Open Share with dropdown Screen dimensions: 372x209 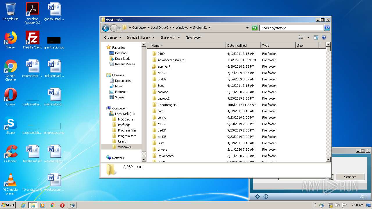click(170, 37)
